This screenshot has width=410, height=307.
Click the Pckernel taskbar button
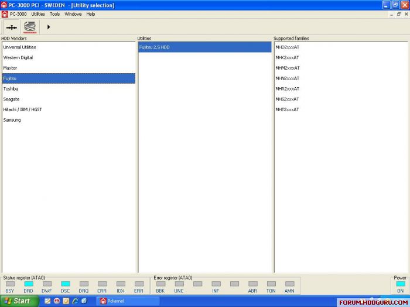tap(128, 301)
